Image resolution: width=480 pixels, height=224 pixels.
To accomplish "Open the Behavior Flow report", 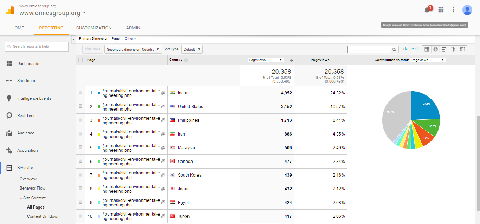I will click(33, 188).
